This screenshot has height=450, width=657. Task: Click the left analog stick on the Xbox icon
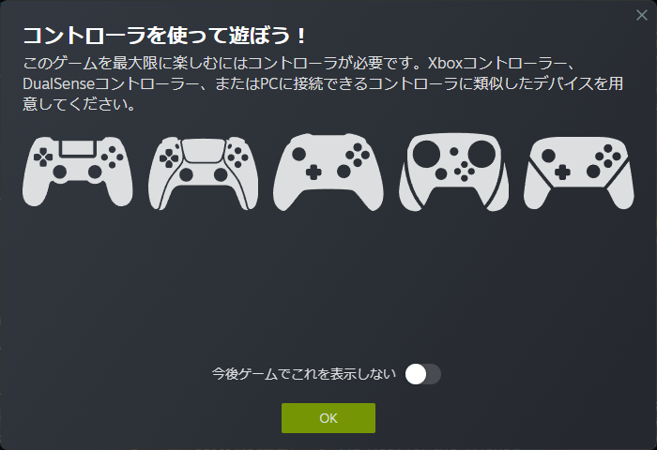tap(298, 154)
